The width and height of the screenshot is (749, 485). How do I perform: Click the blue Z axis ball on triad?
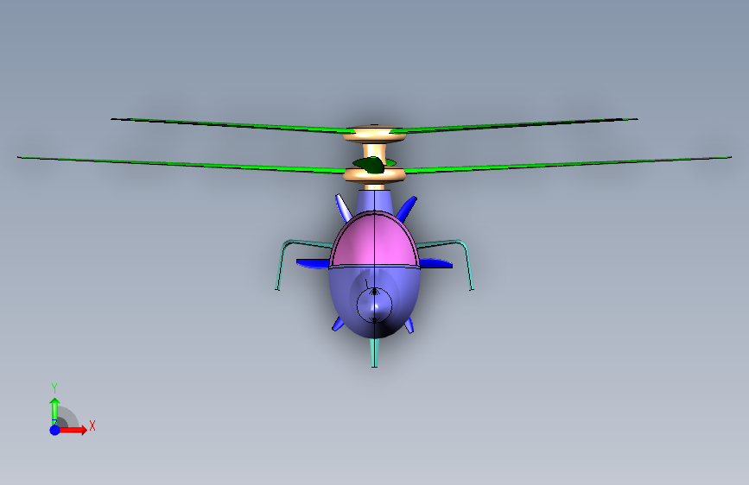click(x=54, y=430)
